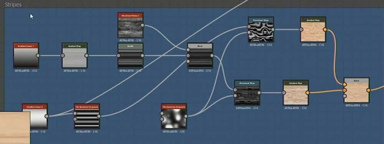Select the grayscale striped Blend node

click(200, 56)
